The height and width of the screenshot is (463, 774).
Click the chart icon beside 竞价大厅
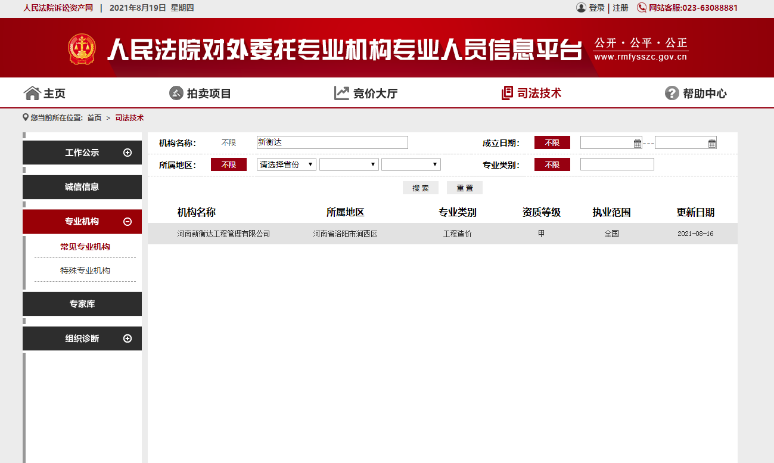click(x=341, y=93)
